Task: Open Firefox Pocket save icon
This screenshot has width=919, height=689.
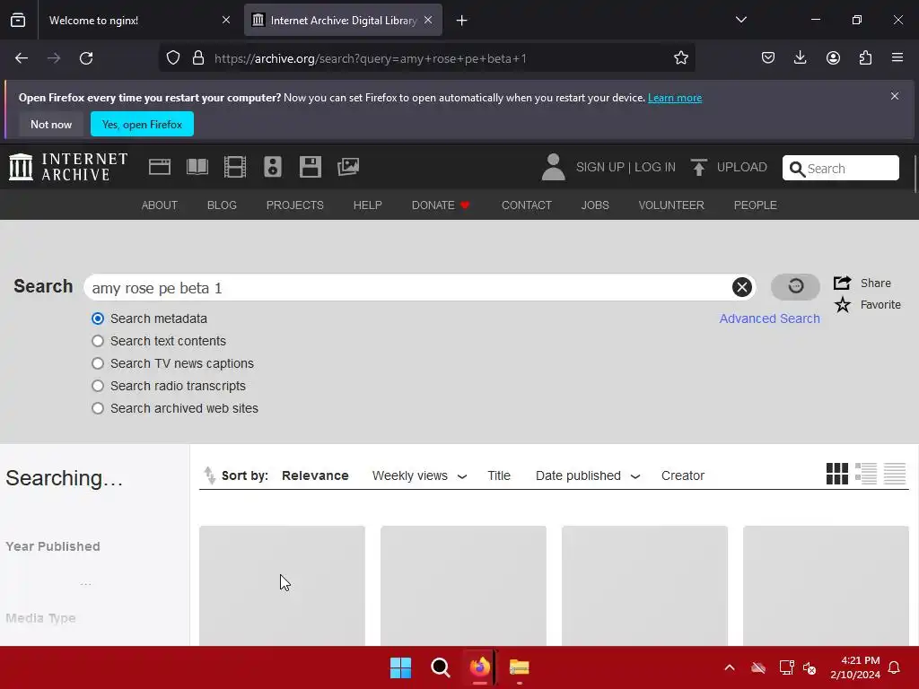Action: pos(768,58)
